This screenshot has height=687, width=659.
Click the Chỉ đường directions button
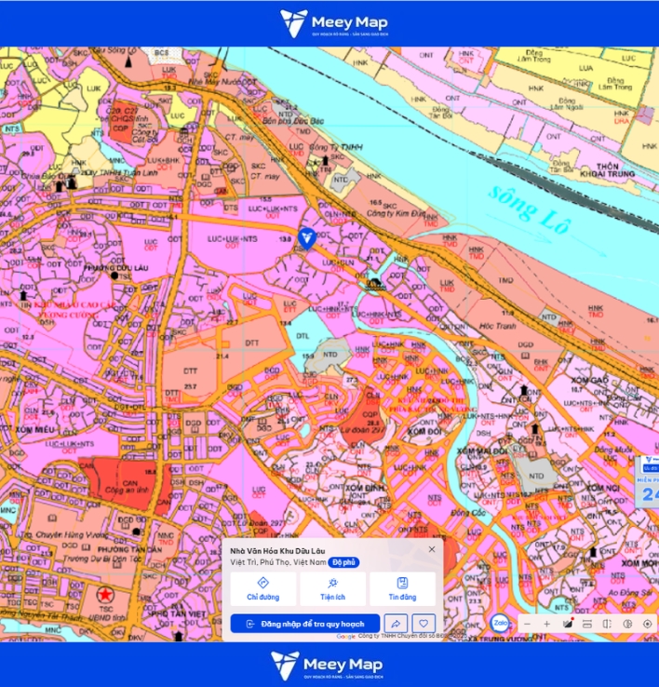tap(262, 589)
